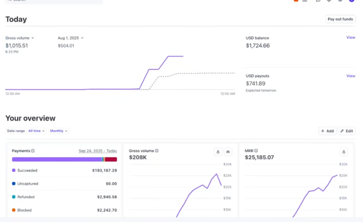Click the dark blue Uncaptured color swatch
Screen dimensions: 363x222
click(x=14, y=184)
